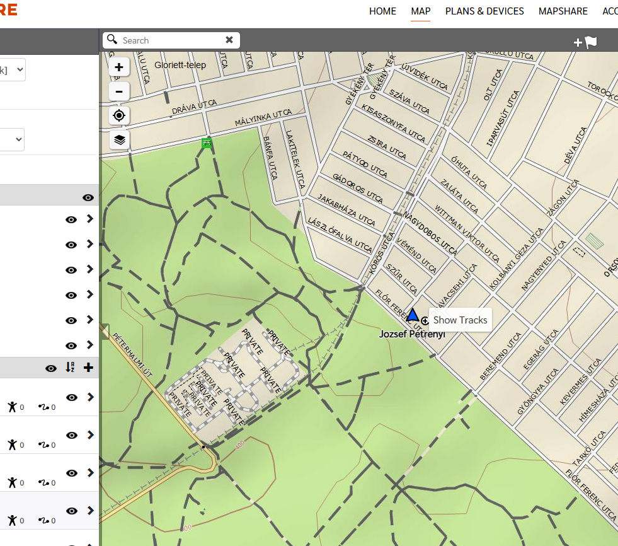This screenshot has height=546, width=618.
Task: Click the magnifier icon in the search box
Action: (x=112, y=40)
